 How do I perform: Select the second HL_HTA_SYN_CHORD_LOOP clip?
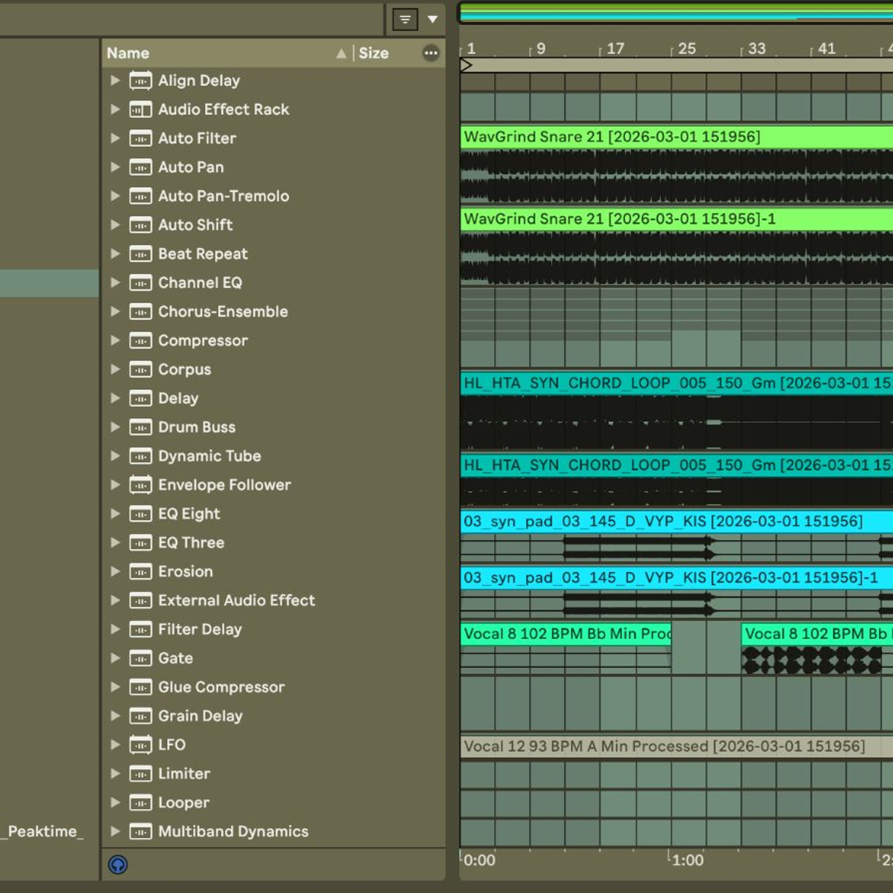676,466
